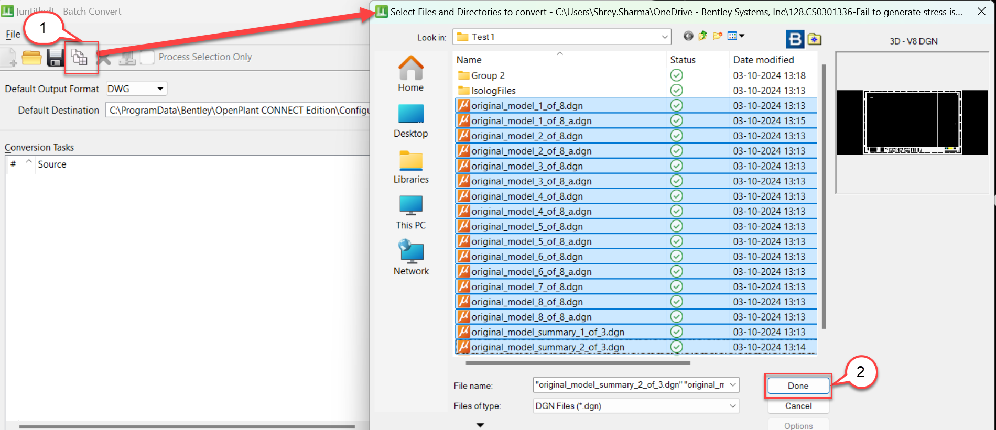Click the Process batch convert job icon
This screenshot has width=996, height=430.
coord(127,58)
